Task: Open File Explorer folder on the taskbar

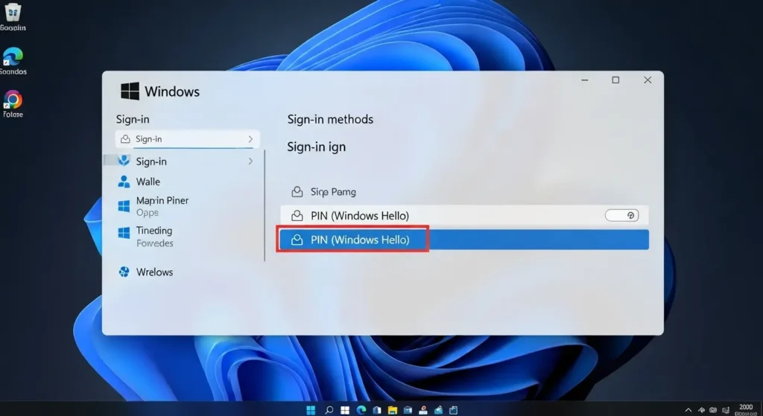Action: click(x=392, y=410)
